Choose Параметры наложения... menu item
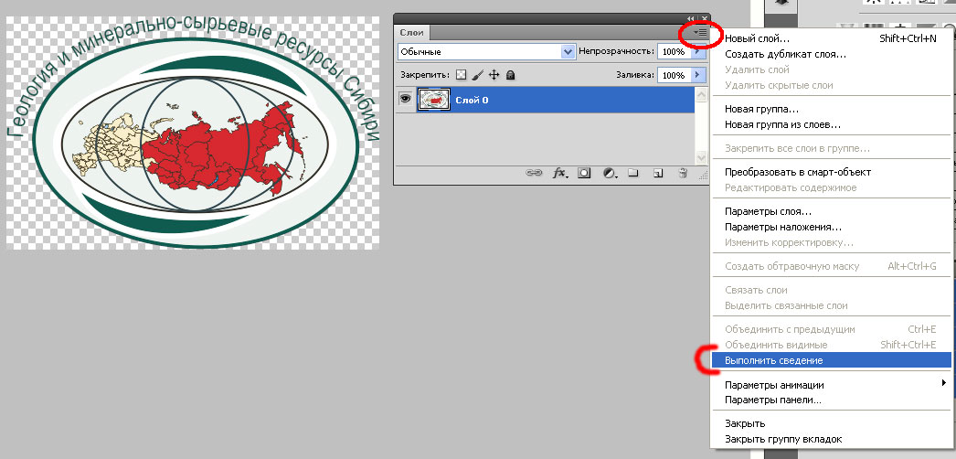This screenshot has height=459, width=956. click(x=831, y=227)
